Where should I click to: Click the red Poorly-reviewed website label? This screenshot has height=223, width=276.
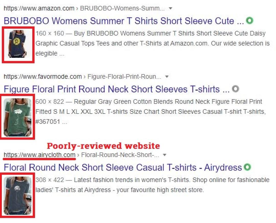click(x=103, y=146)
